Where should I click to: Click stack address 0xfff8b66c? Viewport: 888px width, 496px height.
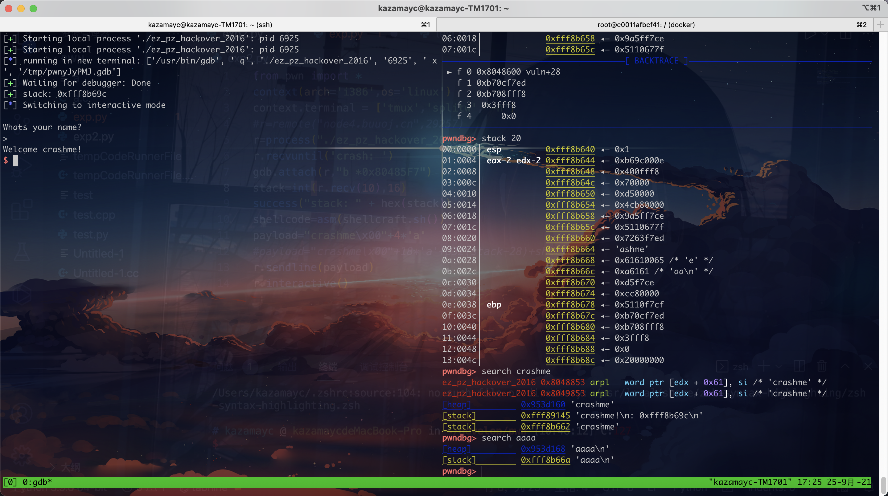570,271
